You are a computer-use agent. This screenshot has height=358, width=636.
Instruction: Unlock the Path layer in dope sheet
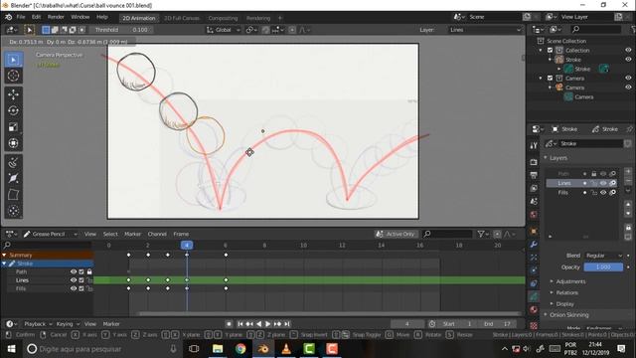point(89,271)
